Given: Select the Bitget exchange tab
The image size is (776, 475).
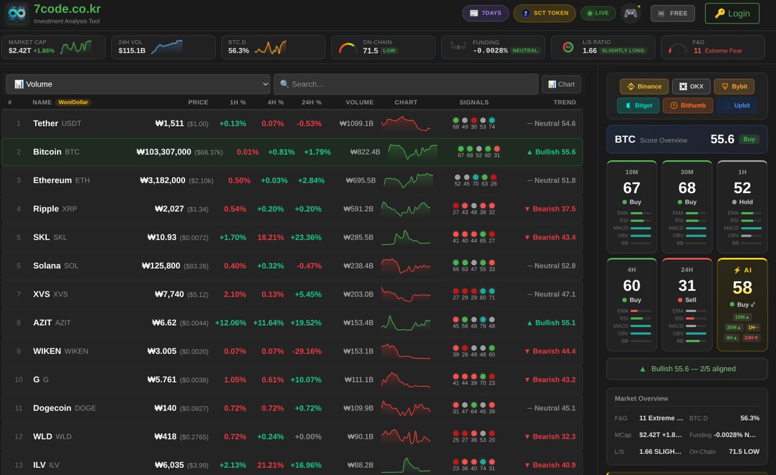Looking at the screenshot, I should pos(638,105).
